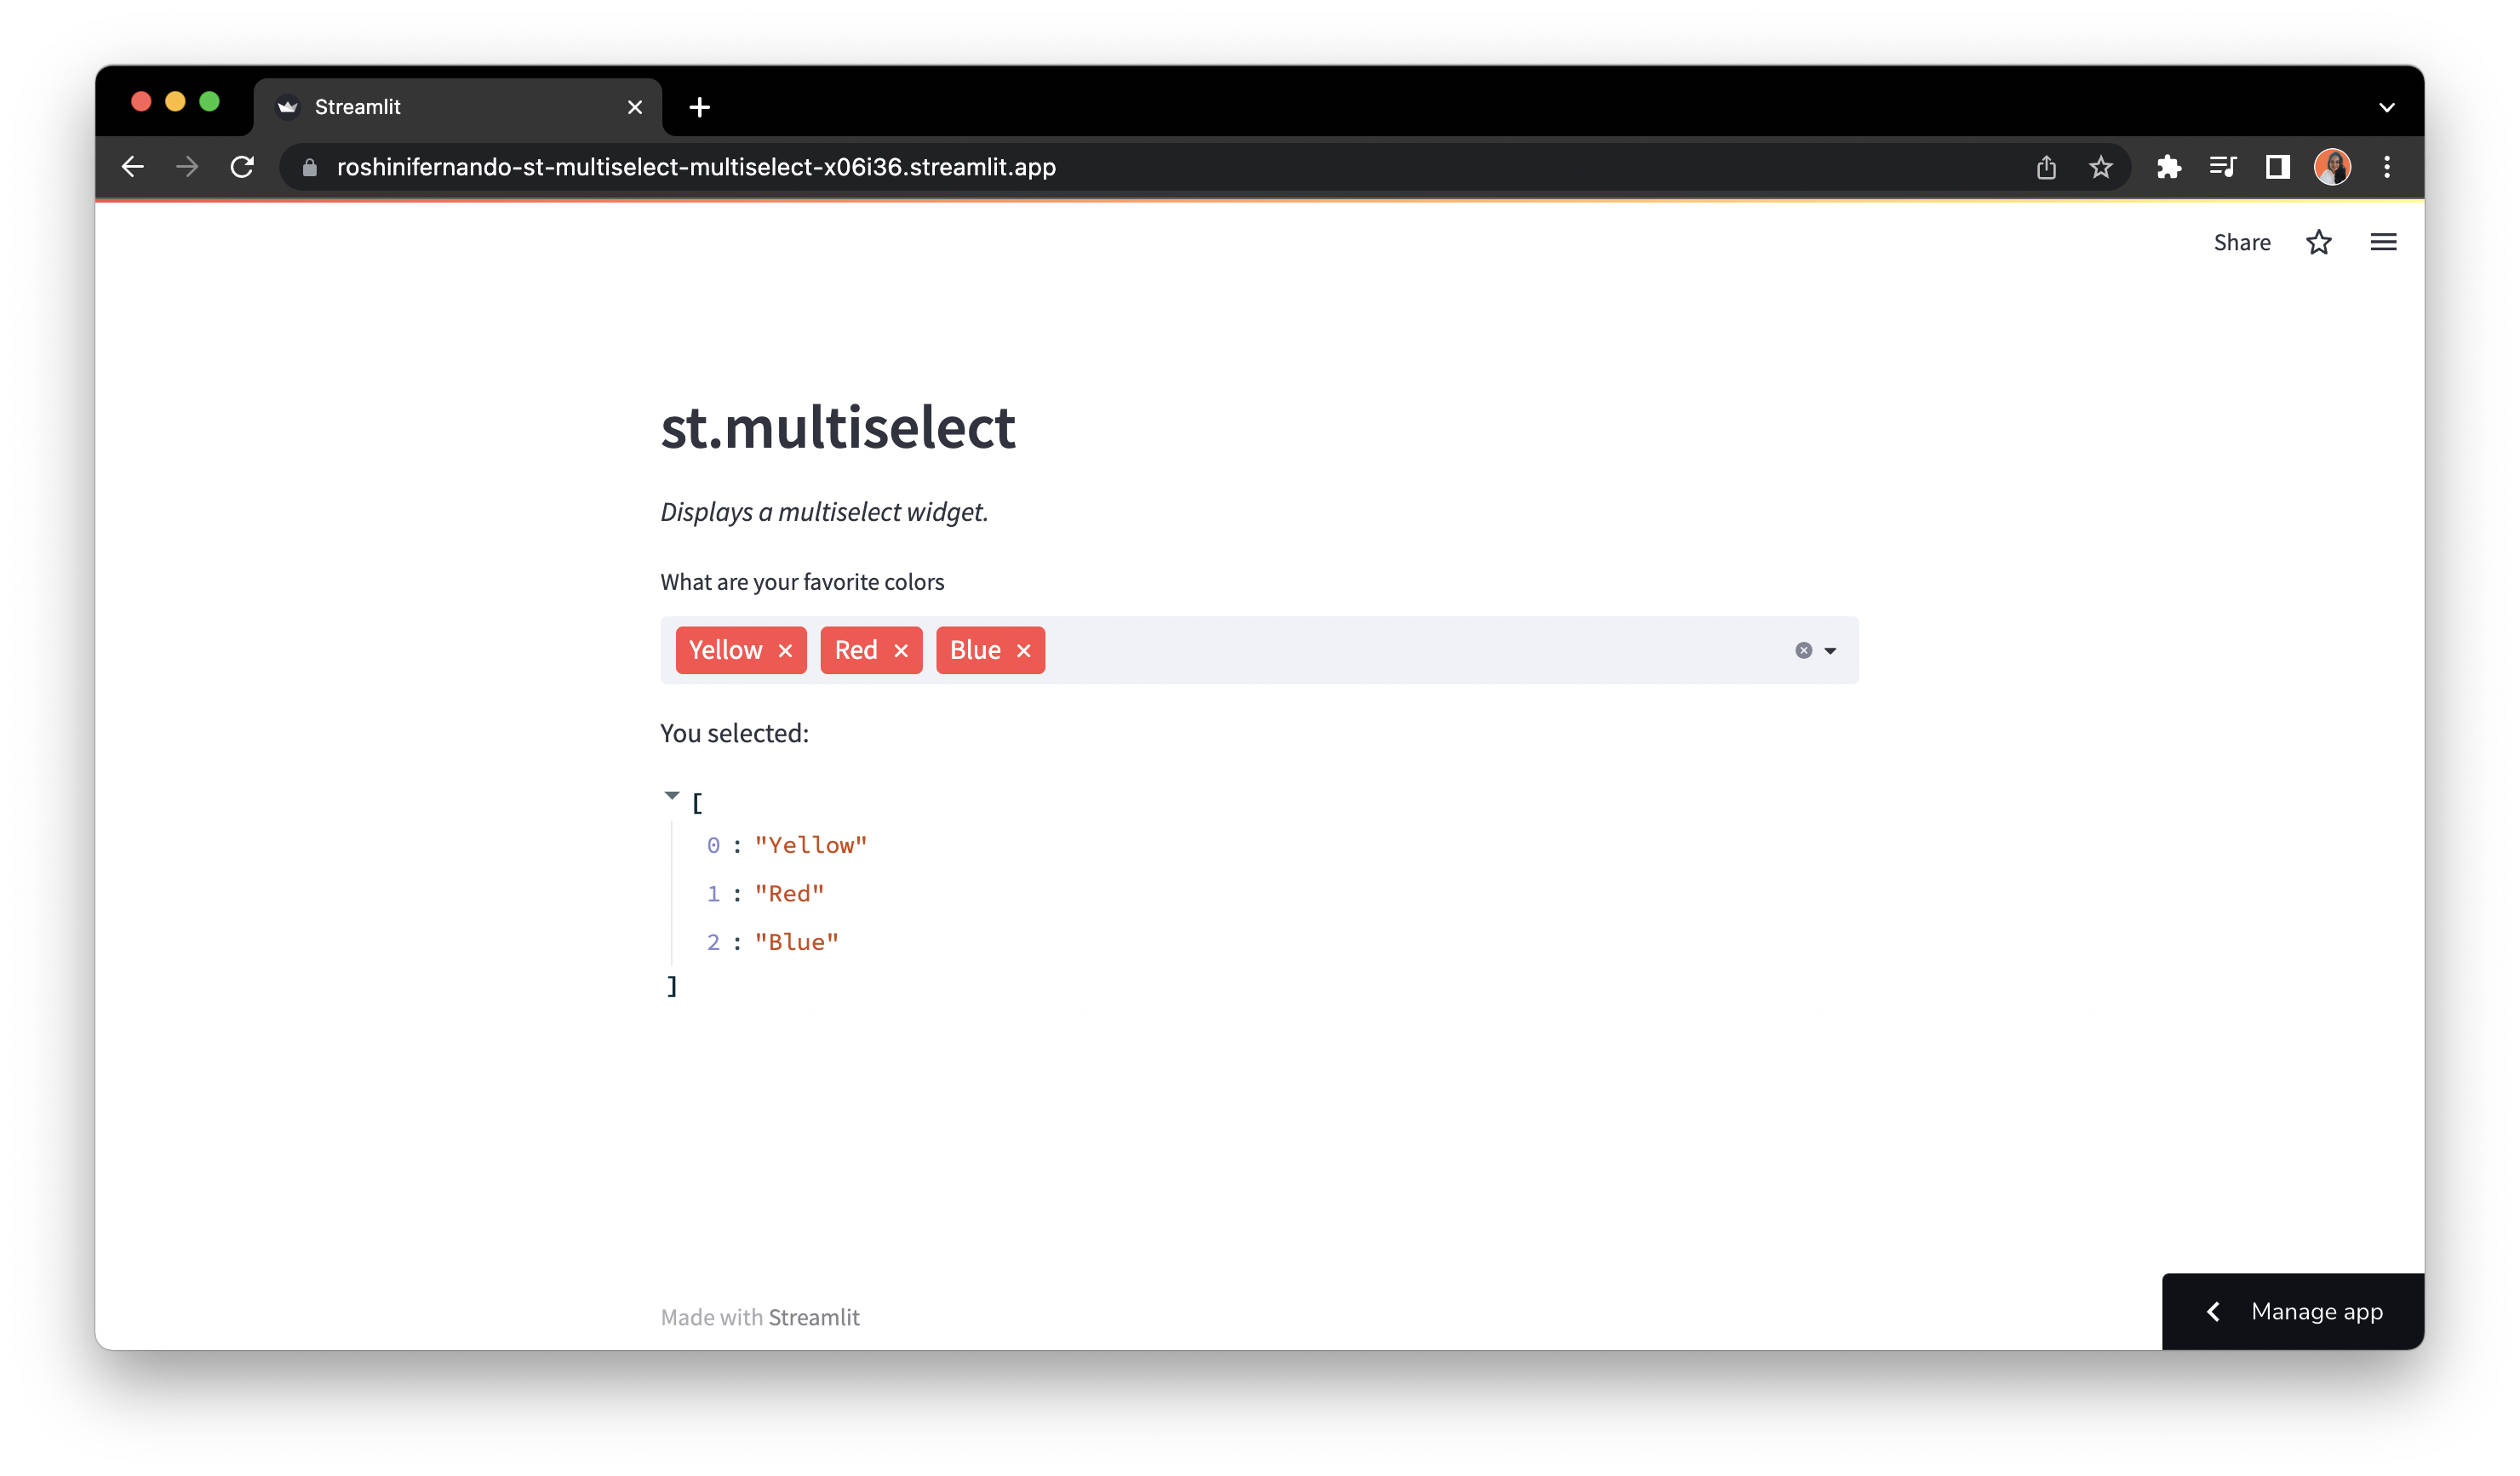Bookmark this page with the address bar star
The width and height of the screenshot is (2520, 1476).
[2100, 167]
